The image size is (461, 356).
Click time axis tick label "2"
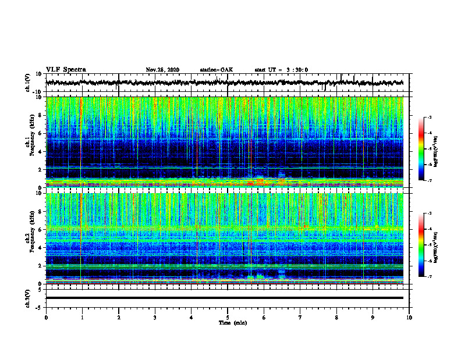coord(119,318)
